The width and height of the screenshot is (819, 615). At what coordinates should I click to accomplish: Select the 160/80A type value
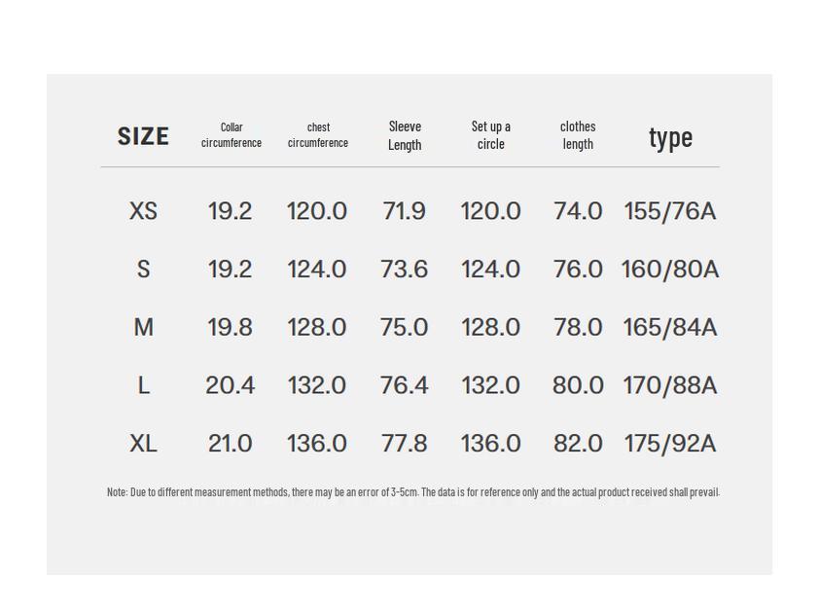[670, 270]
